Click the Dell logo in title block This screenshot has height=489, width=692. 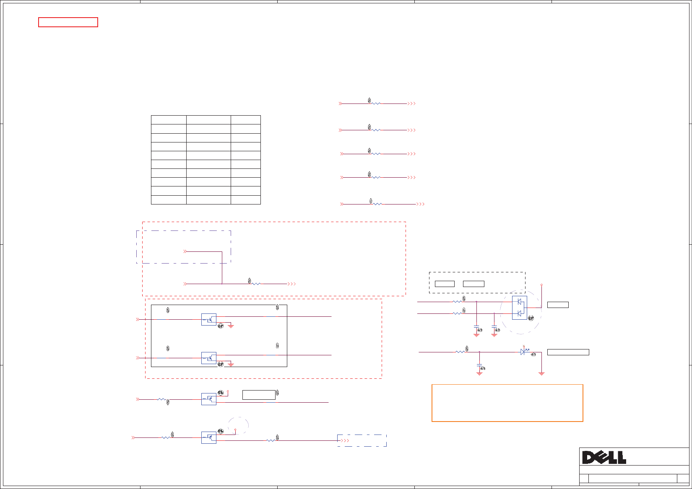coord(604,457)
